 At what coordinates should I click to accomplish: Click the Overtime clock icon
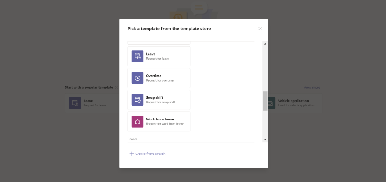click(x=137, y=78)
